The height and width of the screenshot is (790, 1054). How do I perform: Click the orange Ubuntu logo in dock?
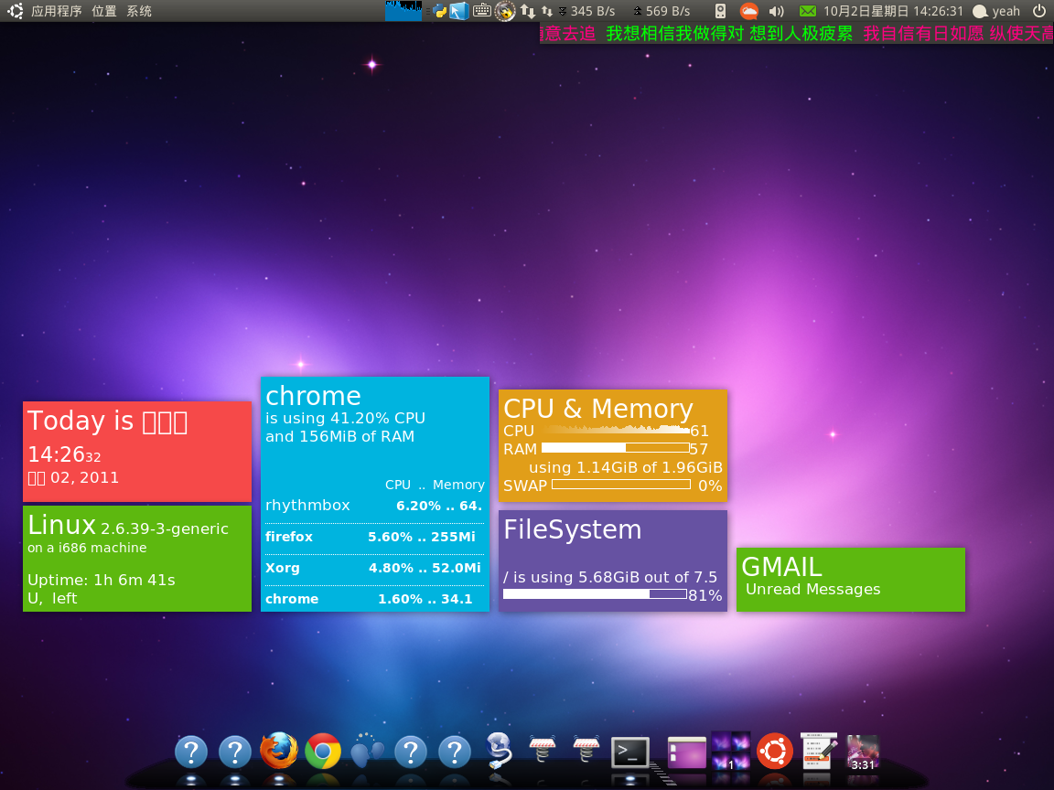[x=775, y=751]
